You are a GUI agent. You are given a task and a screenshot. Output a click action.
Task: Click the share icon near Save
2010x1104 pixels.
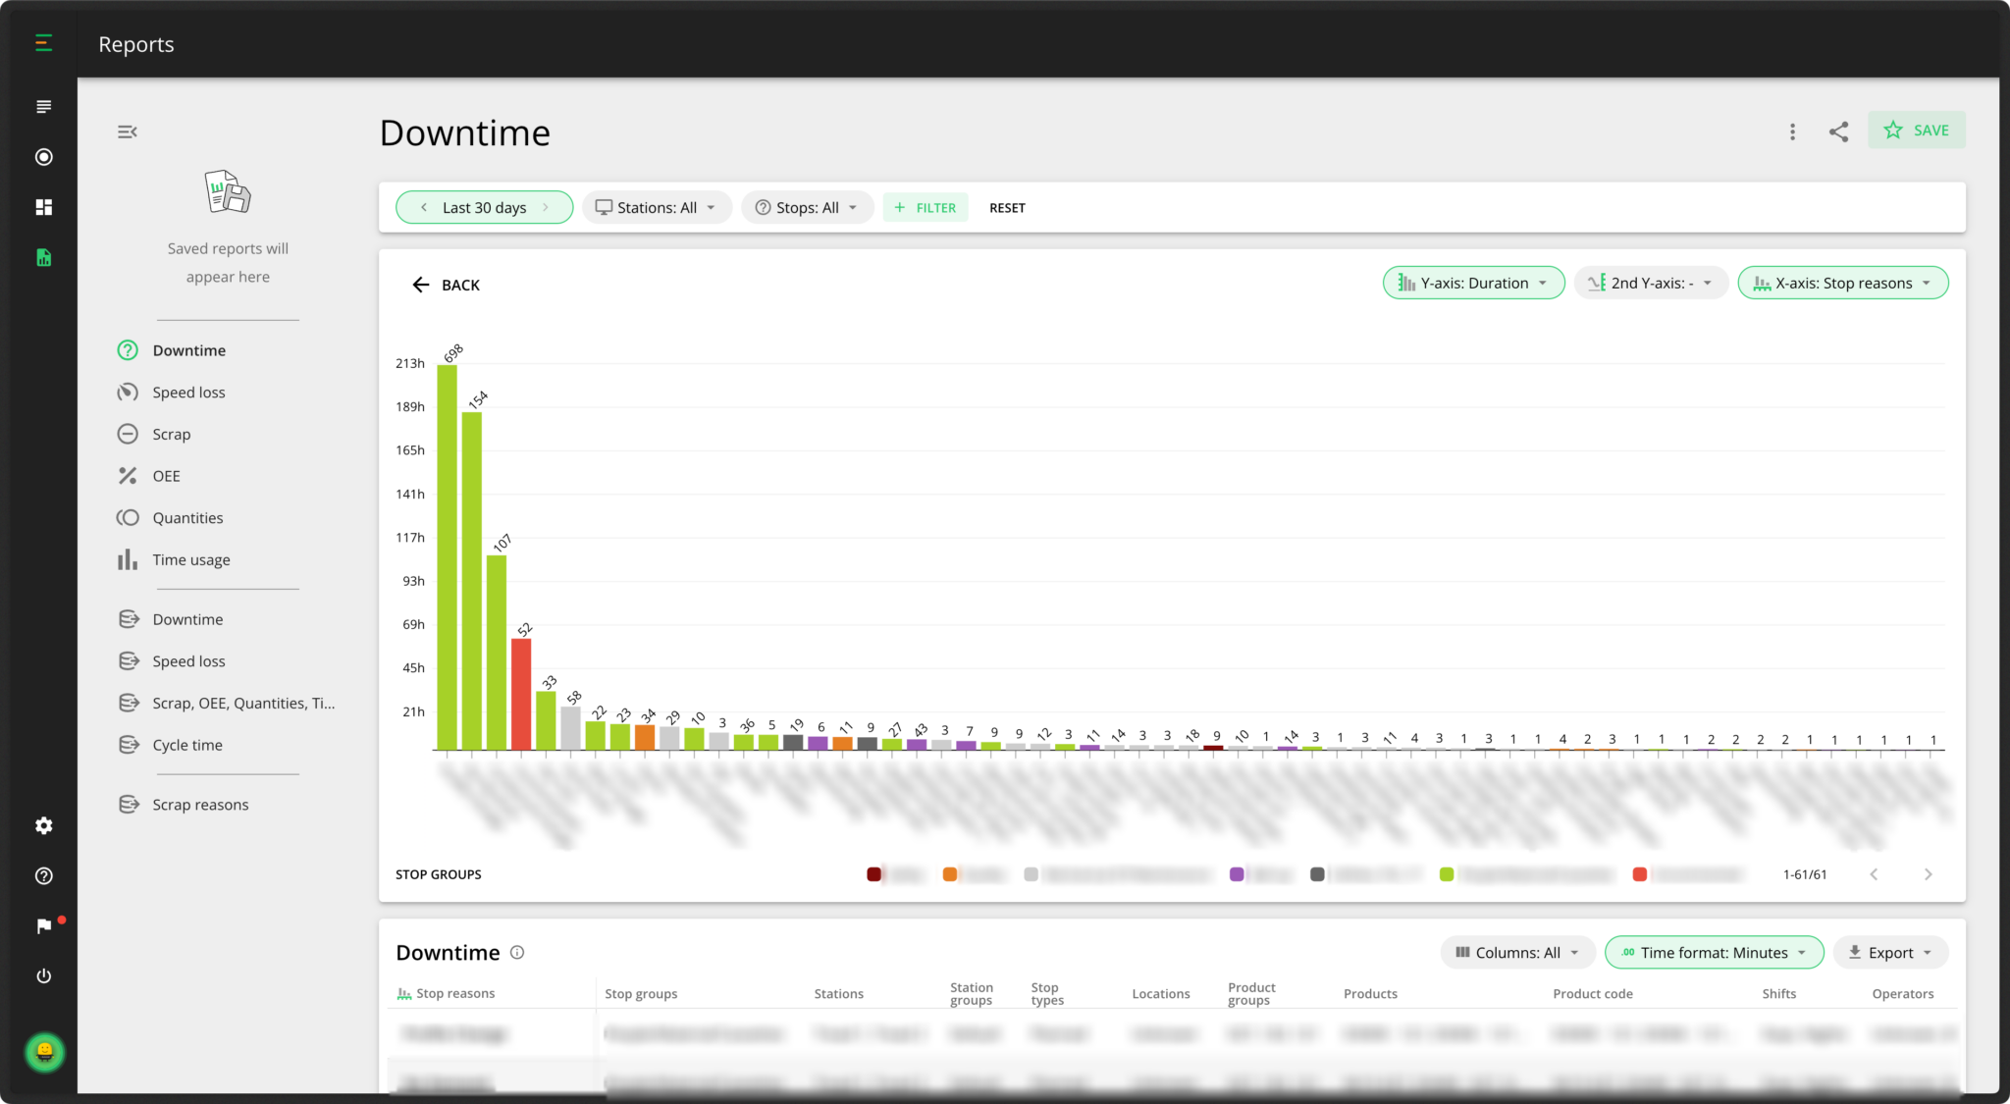coord(1838,131)
